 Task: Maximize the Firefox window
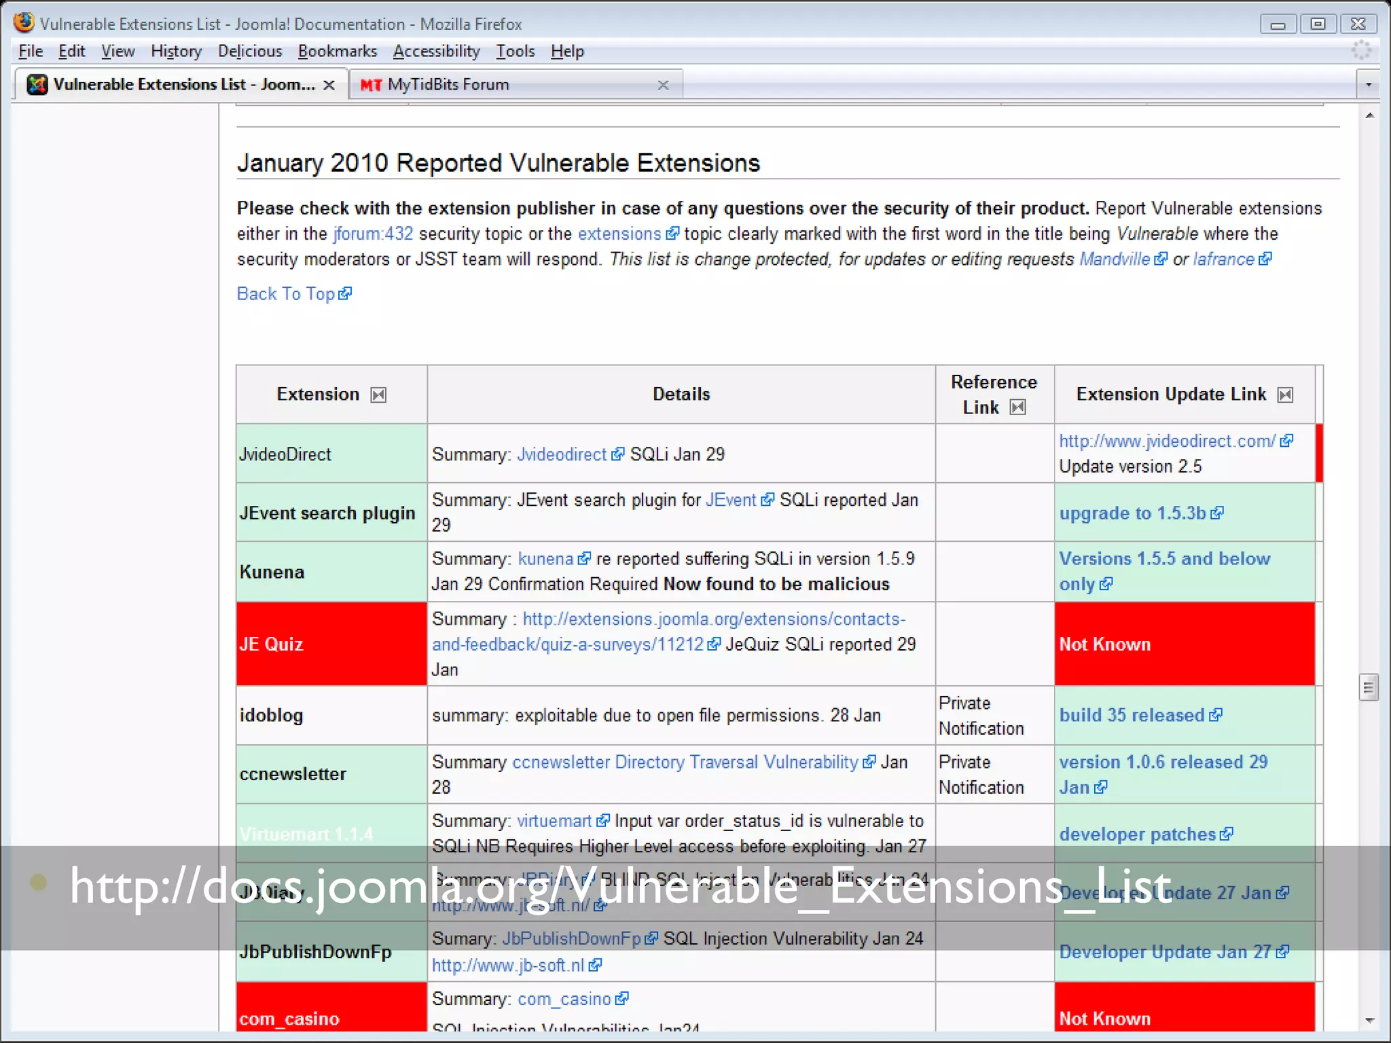pos(1318,24)
